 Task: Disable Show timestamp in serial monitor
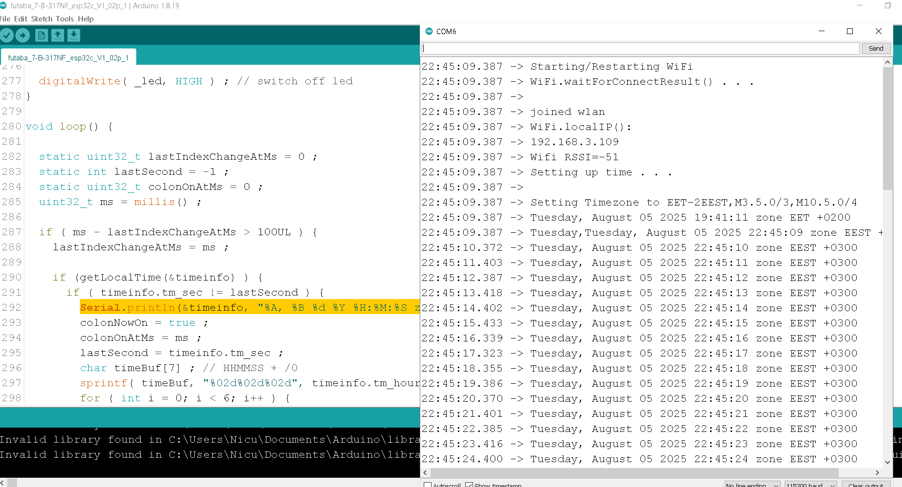470,485
